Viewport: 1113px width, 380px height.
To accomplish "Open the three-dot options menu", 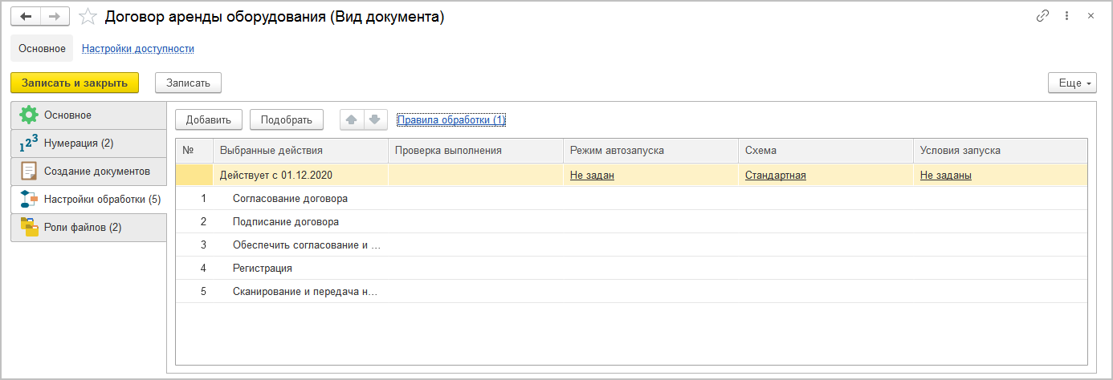I will pos(1066,16).
